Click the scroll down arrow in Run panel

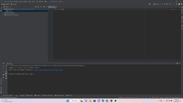coord(6,68)
